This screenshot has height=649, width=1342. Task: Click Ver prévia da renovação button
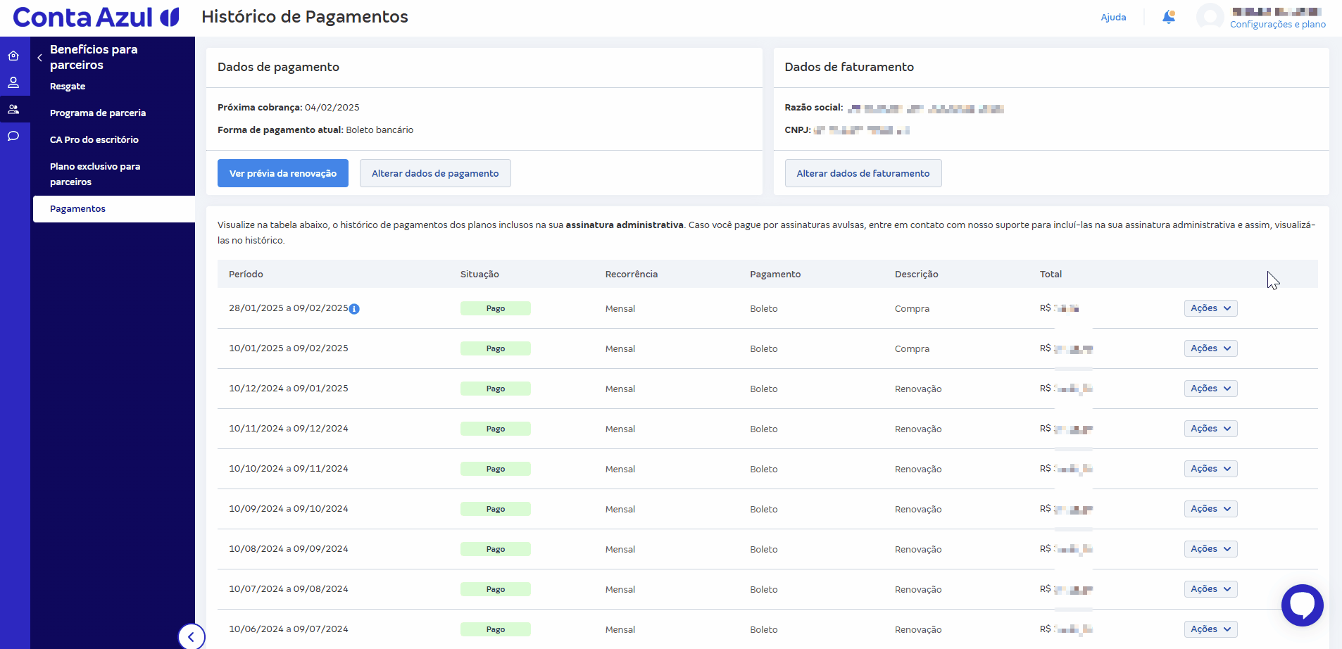(x=283, y=173)
